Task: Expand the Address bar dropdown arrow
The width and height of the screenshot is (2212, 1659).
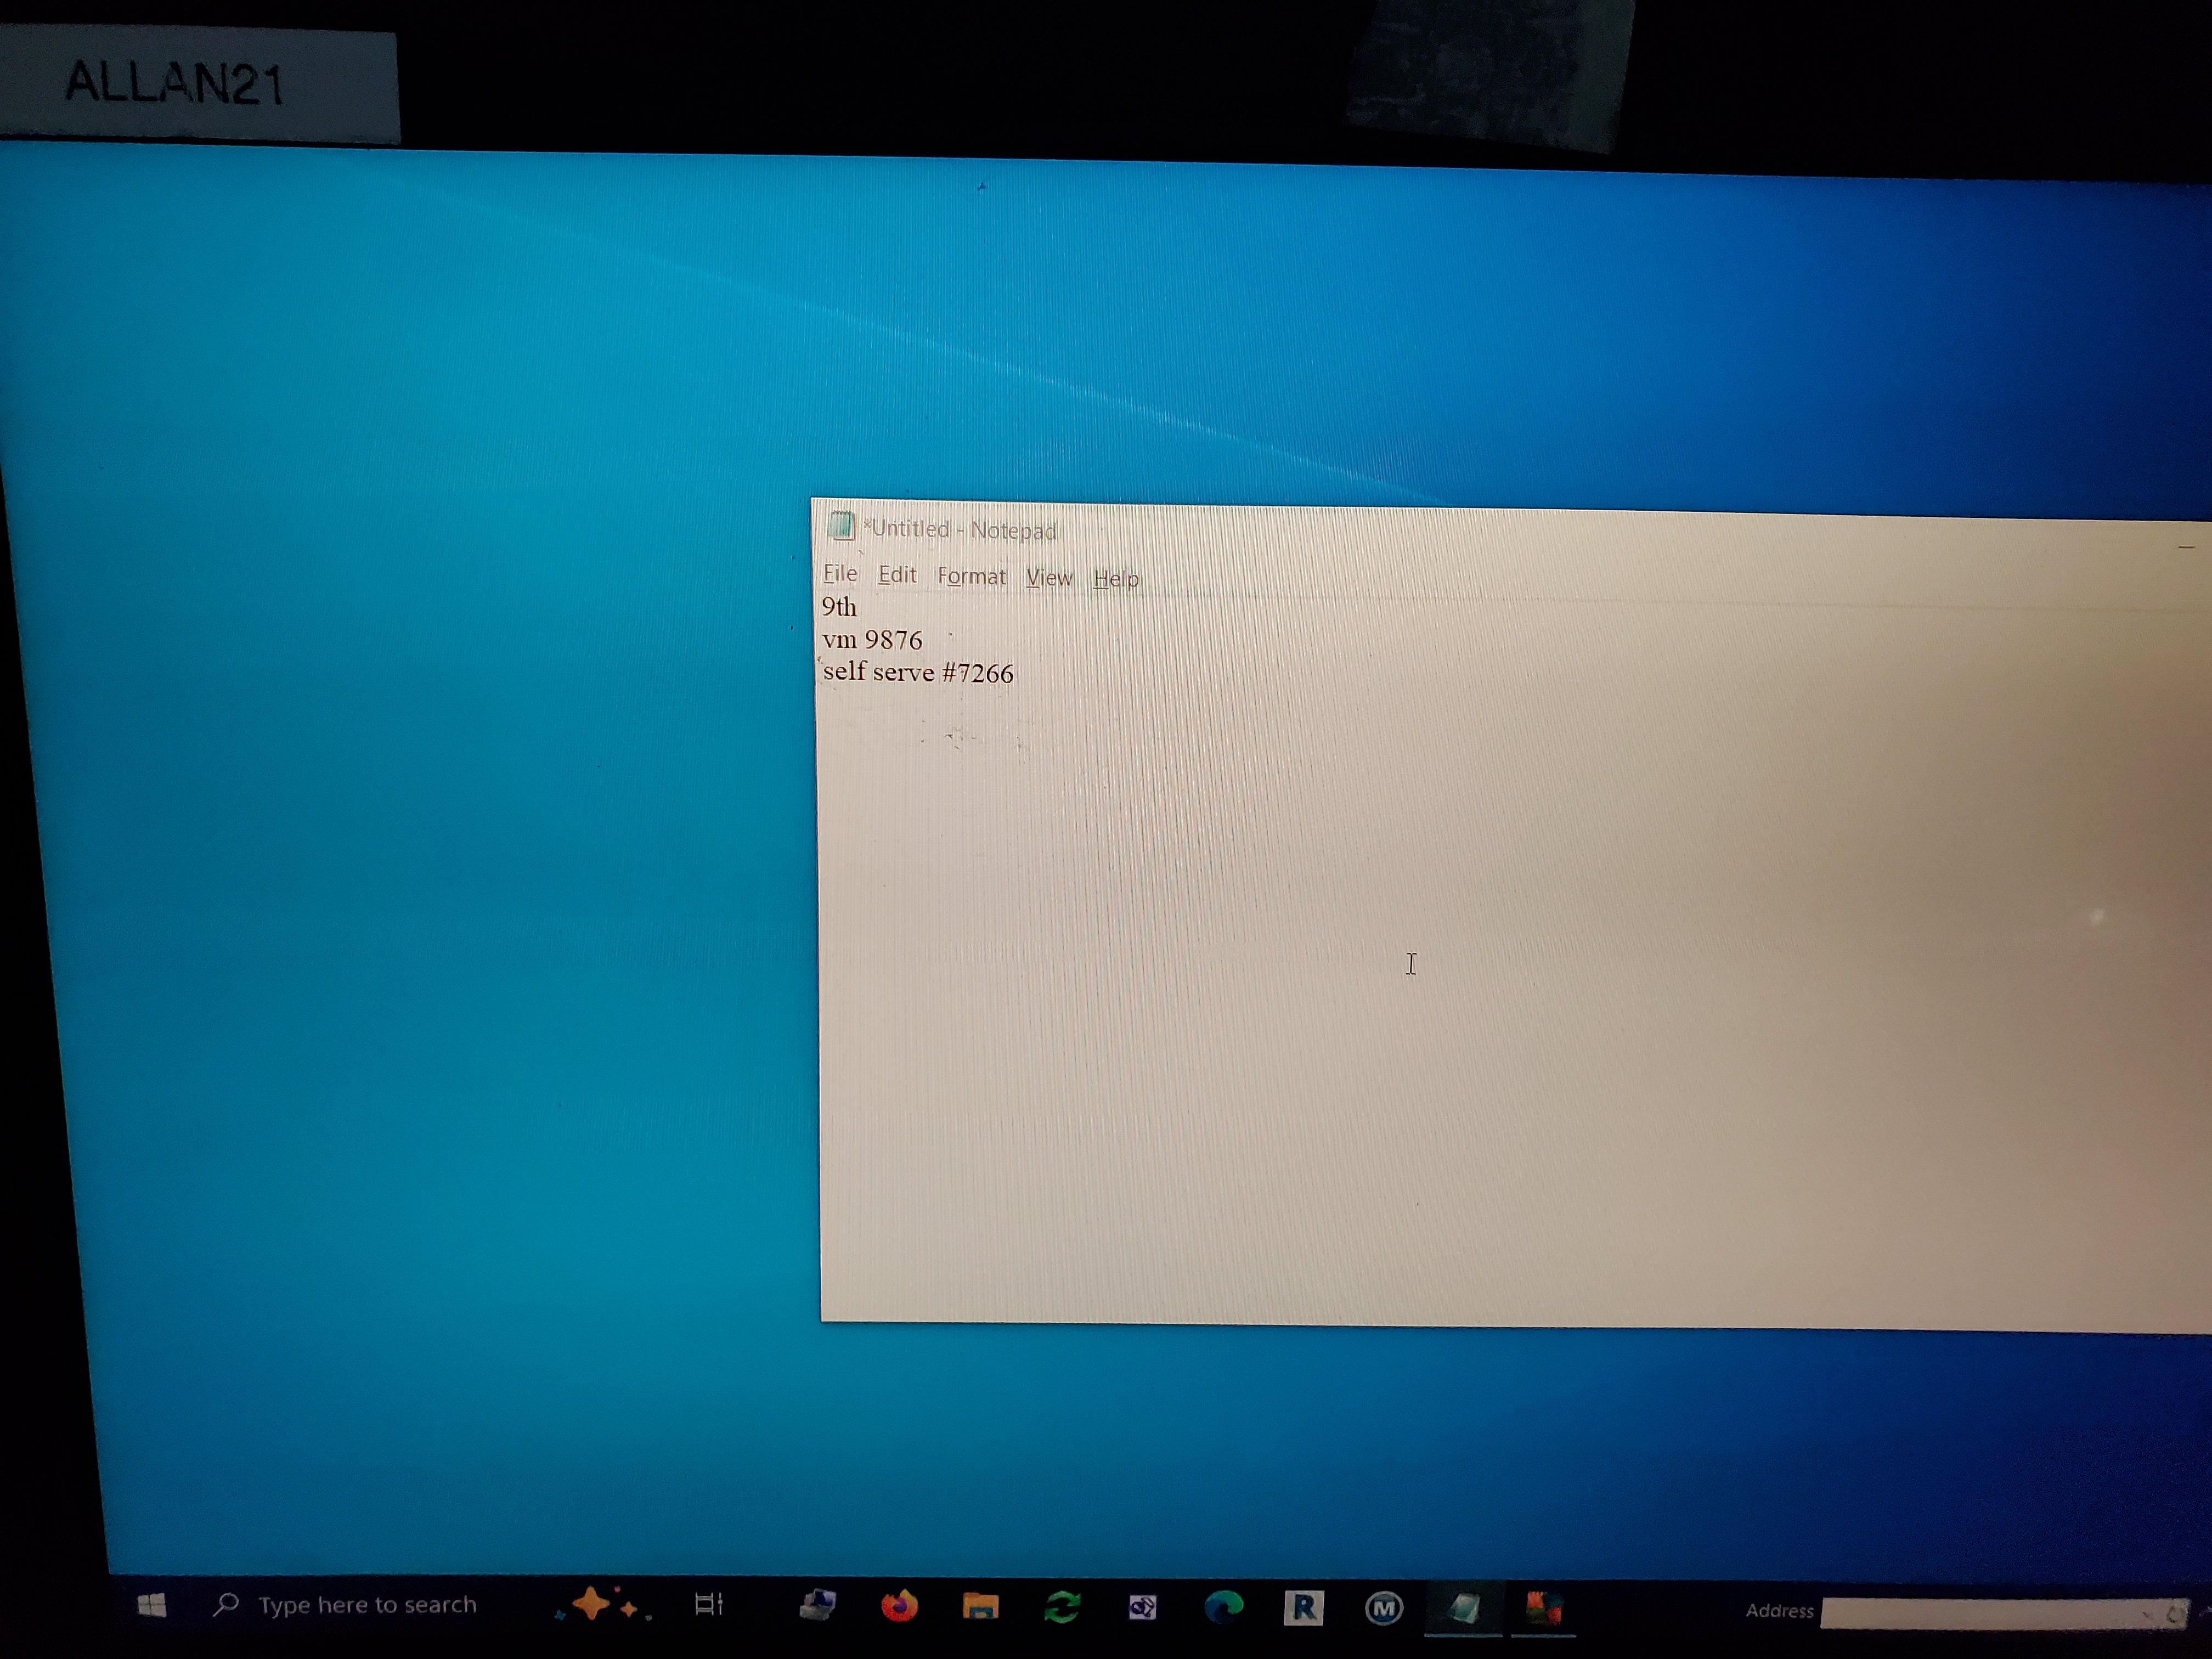Action: 2147,1613
